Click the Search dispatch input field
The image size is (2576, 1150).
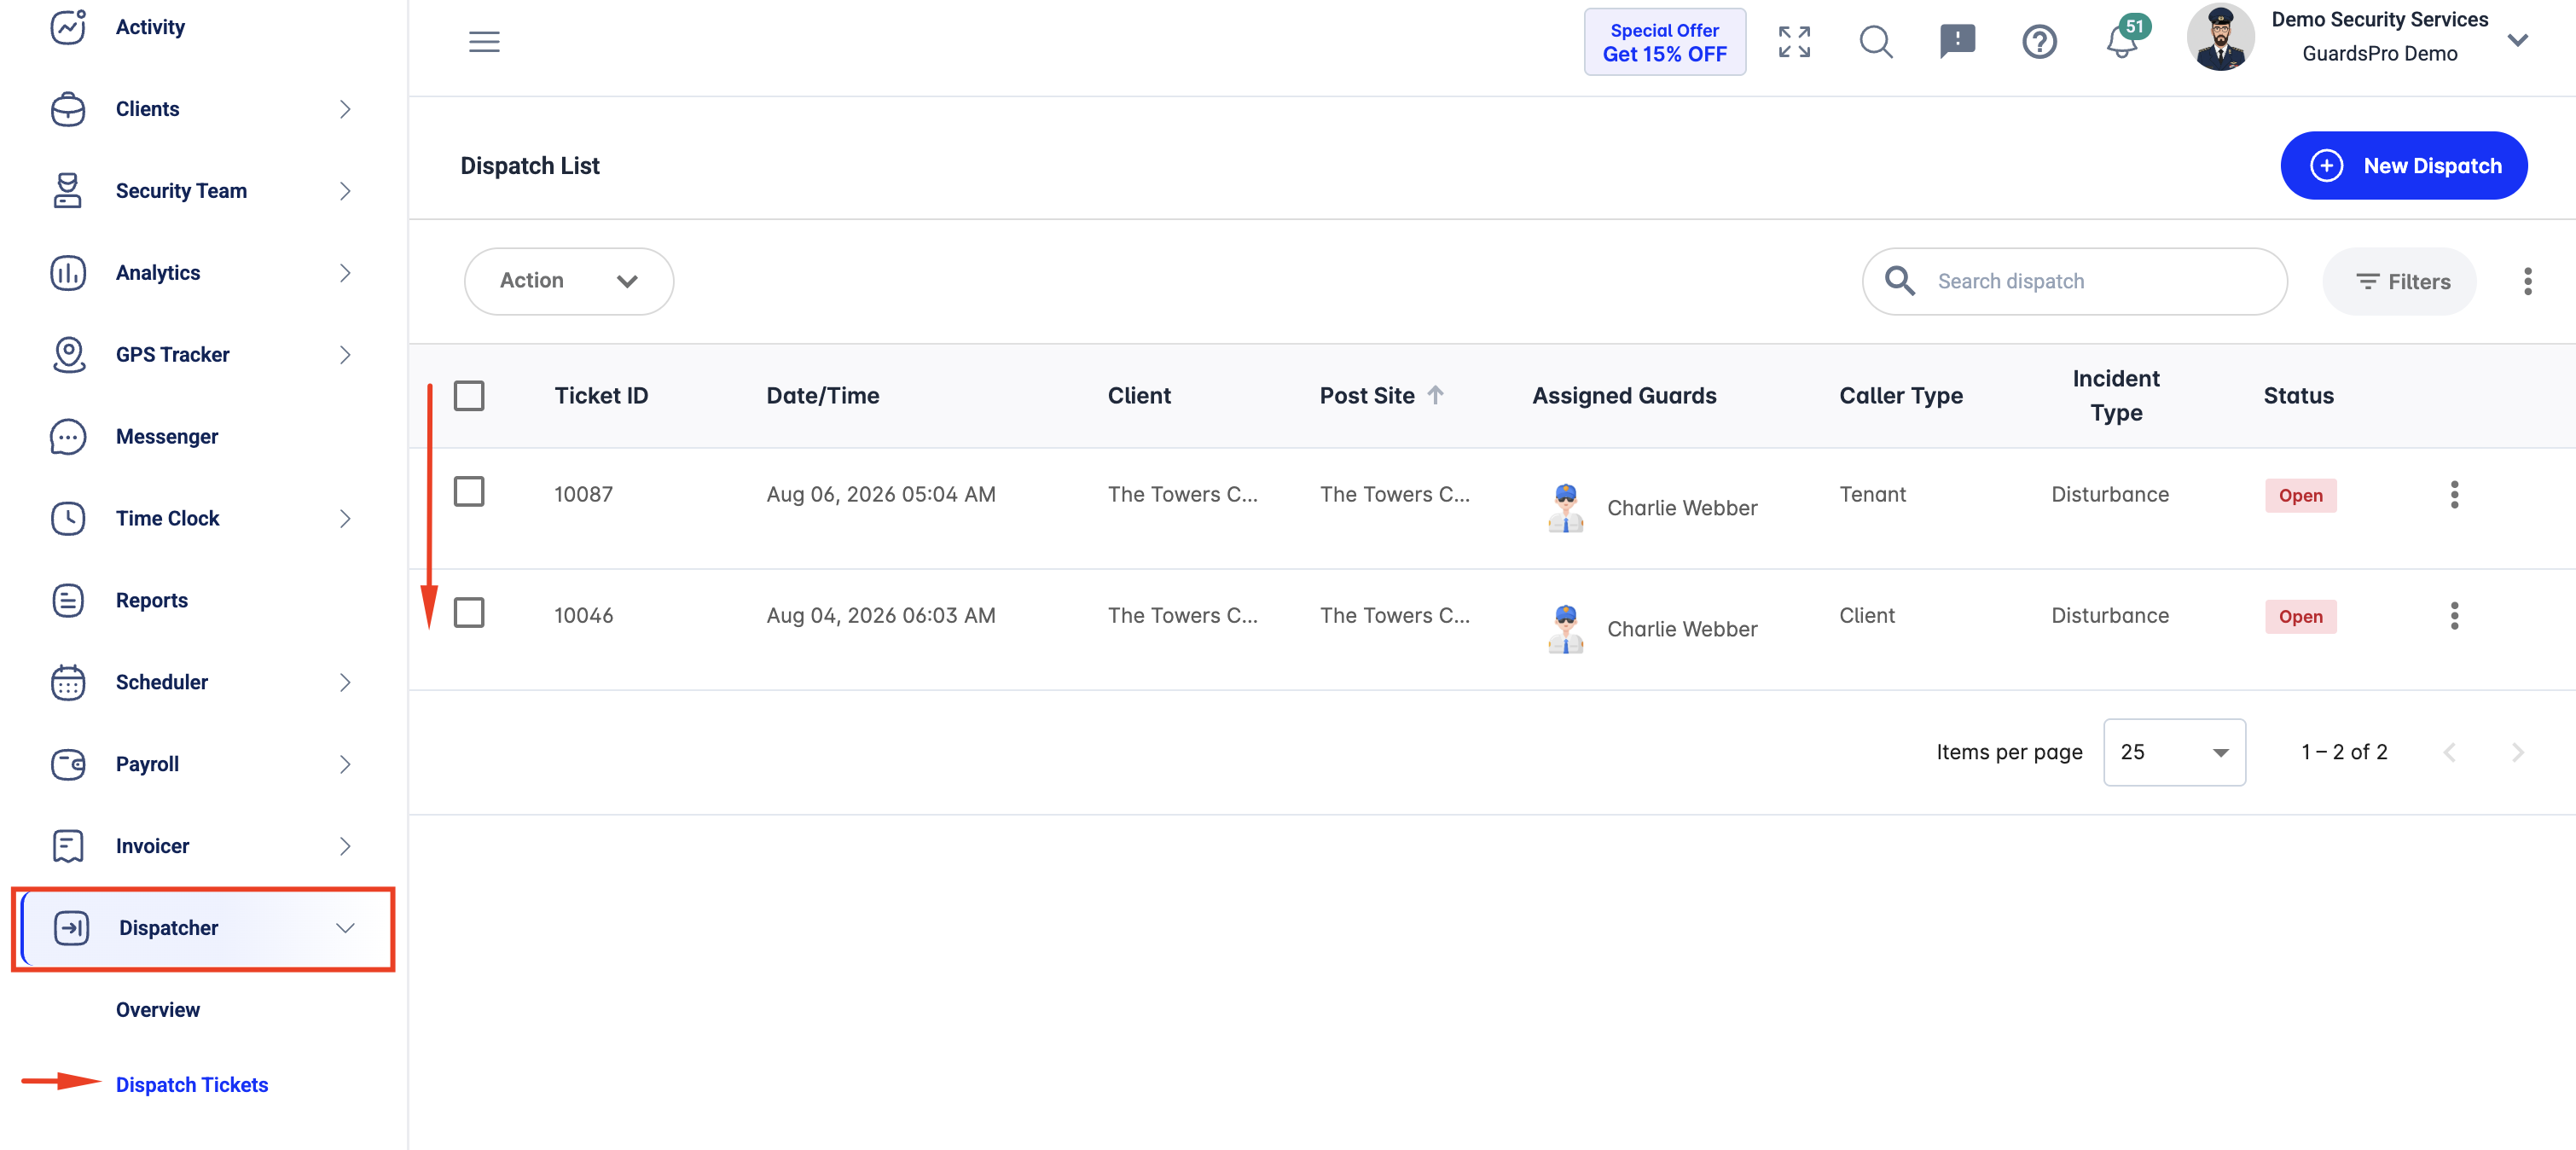(x=2074, y=281)
